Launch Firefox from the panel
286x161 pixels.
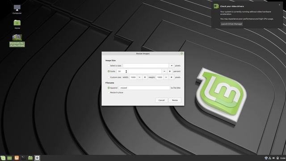coord(17,158)
